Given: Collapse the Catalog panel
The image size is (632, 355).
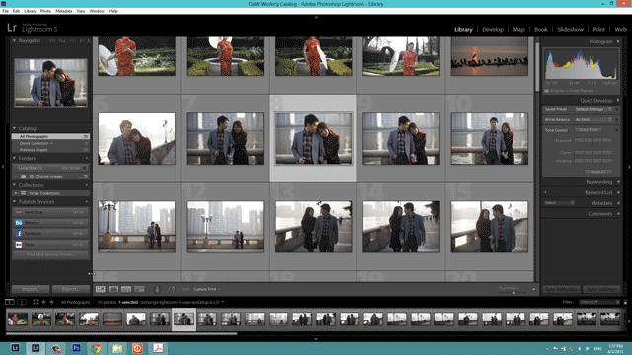Looking at the screenshot, I should (14, 128).
